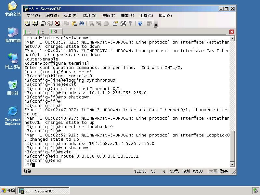Click the SecureCRT title bar icon
This screenshot has width=260, height=195.
coord(26,9)
